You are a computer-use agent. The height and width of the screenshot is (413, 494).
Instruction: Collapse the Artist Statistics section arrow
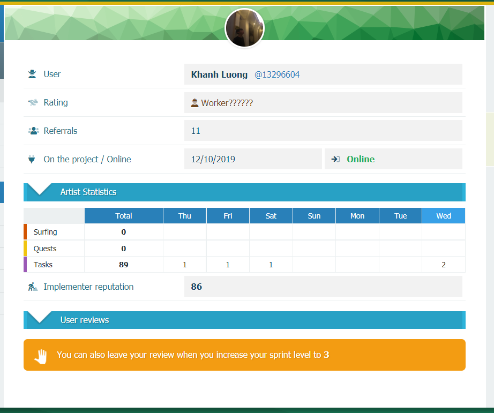[x=40, y=190]
